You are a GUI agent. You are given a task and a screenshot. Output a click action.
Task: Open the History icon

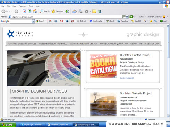pos(67,11)
